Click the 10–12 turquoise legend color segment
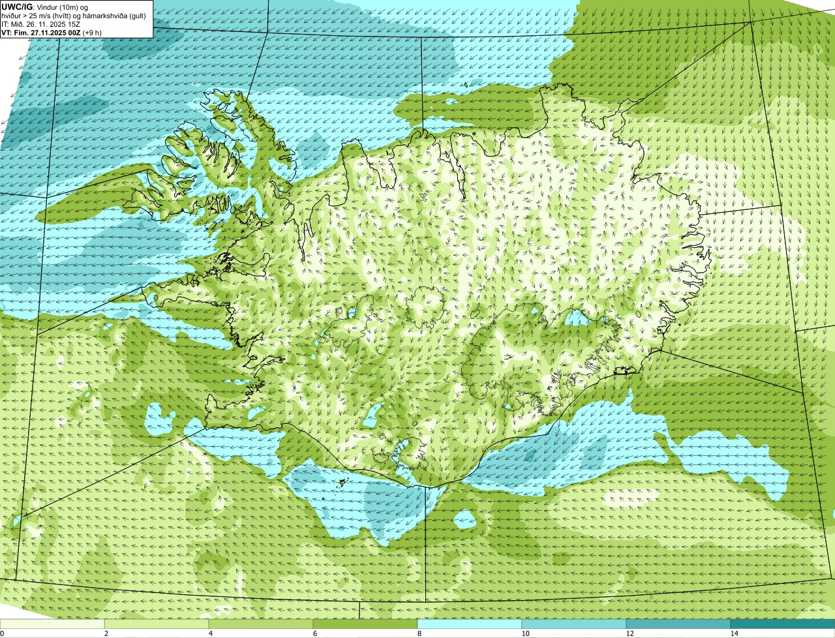Screen dimensions: 835x638 pos(574,624)
